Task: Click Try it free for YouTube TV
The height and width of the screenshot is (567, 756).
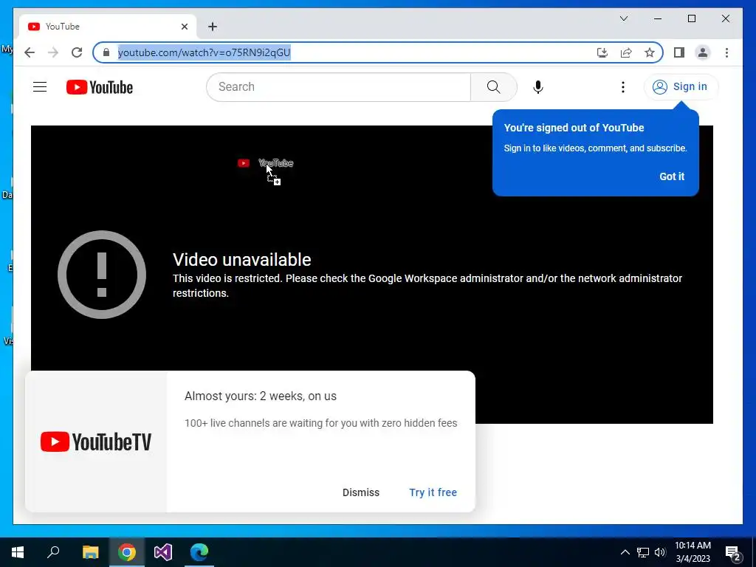Action: click(x=433, y=492)
